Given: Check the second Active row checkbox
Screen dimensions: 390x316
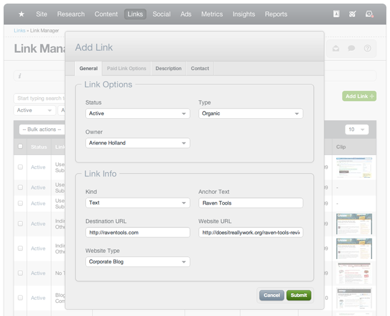Looking at the screenshot, I should [x=20, y=187].
